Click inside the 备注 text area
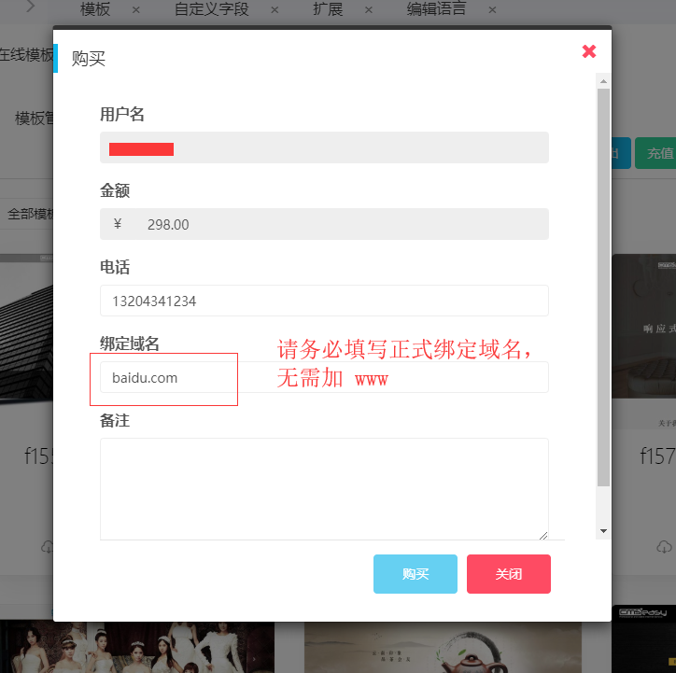Viewport: 676px width, 673px height. point(324,488)
